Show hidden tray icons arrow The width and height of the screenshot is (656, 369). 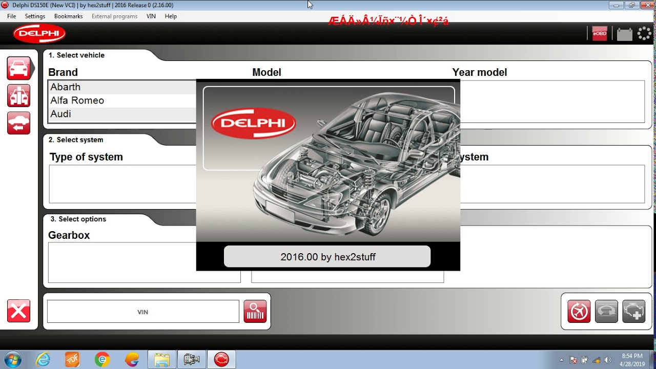tap(562, 360)
